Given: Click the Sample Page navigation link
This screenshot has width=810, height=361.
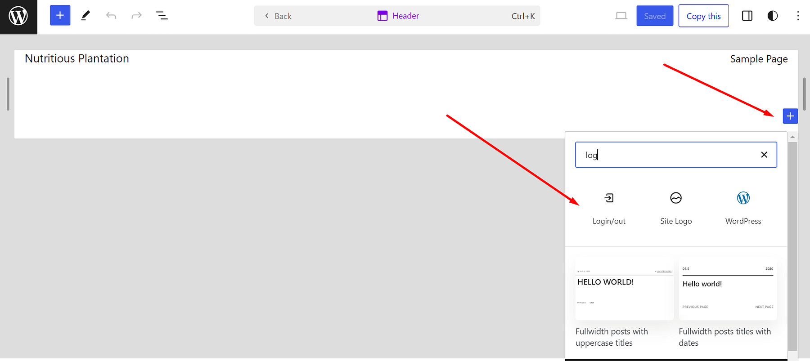Looking at the screenshot, I should (759, 59).
